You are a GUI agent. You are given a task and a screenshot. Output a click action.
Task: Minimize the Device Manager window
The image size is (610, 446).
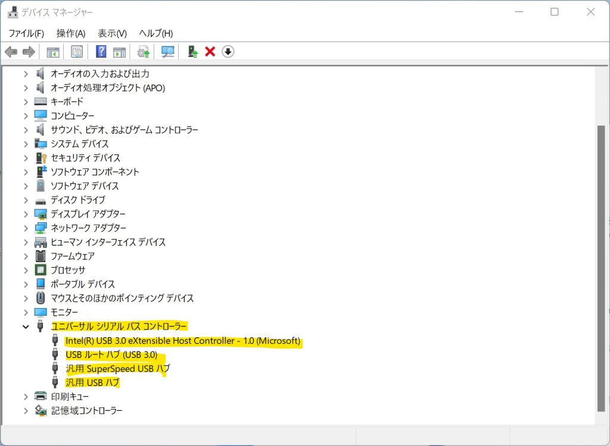click(x=519, y=12)
